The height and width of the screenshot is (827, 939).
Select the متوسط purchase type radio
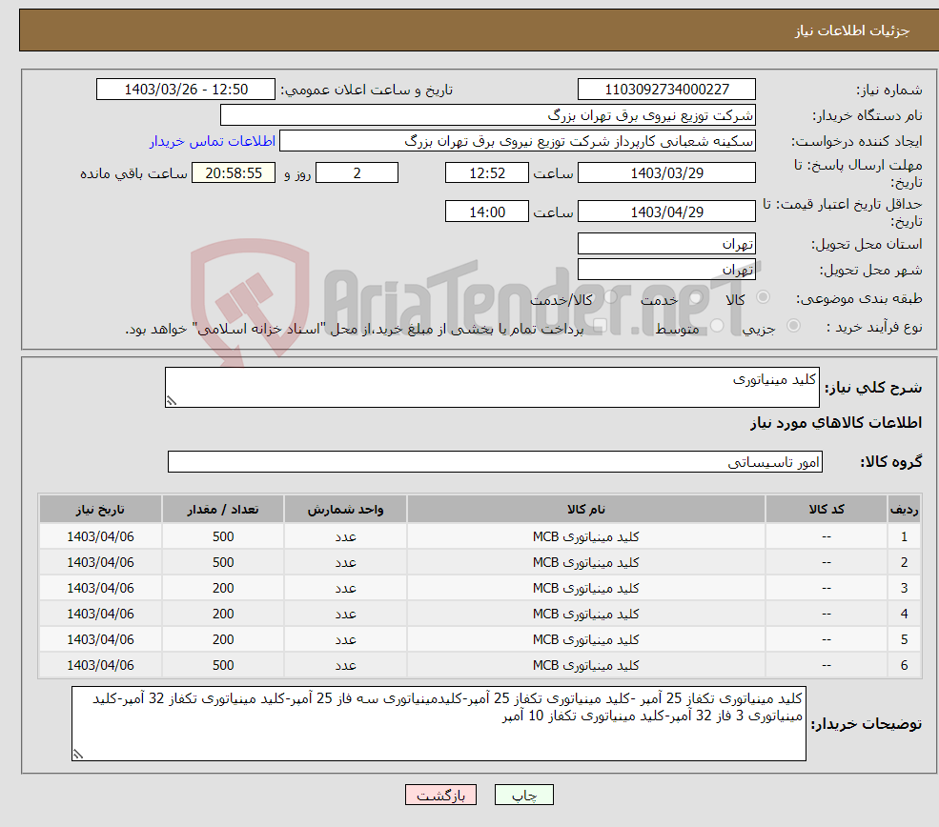(717, 326)
